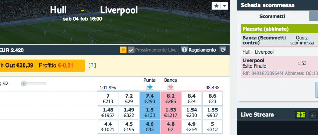Click the stake slider handle
Viewport: 318px width, 135px height.
point(24,84)
